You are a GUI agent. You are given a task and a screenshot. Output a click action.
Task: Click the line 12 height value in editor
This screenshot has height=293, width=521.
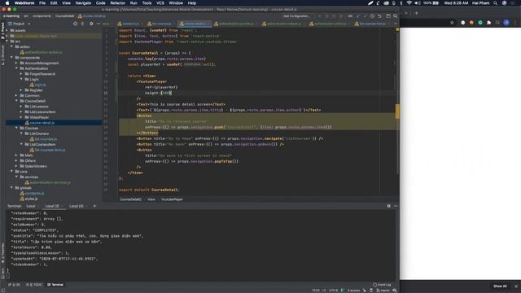(x=166, y=93)
